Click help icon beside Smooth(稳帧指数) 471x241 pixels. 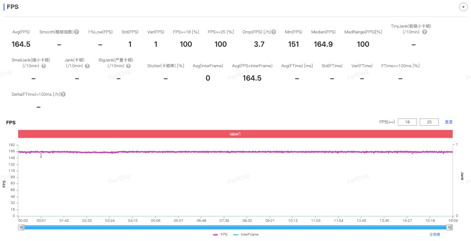77,32
